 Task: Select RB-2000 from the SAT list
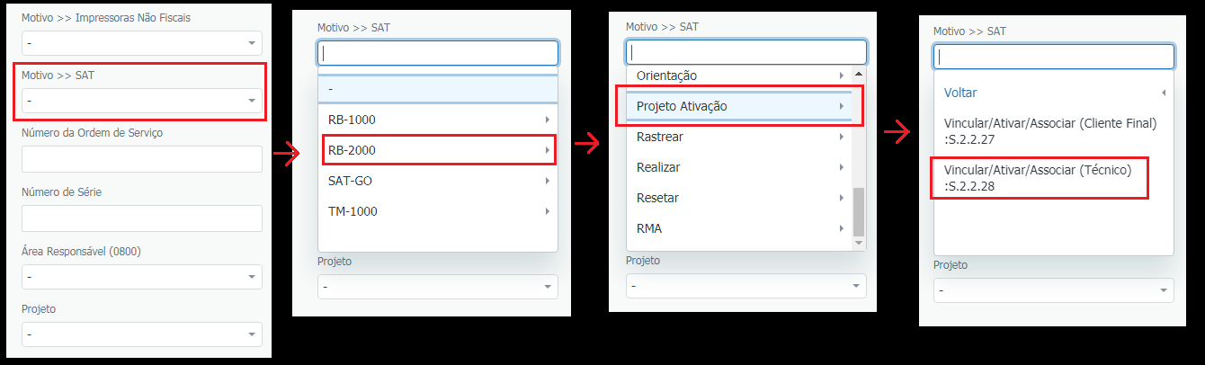pyautogui.click(x=437, y=150)
